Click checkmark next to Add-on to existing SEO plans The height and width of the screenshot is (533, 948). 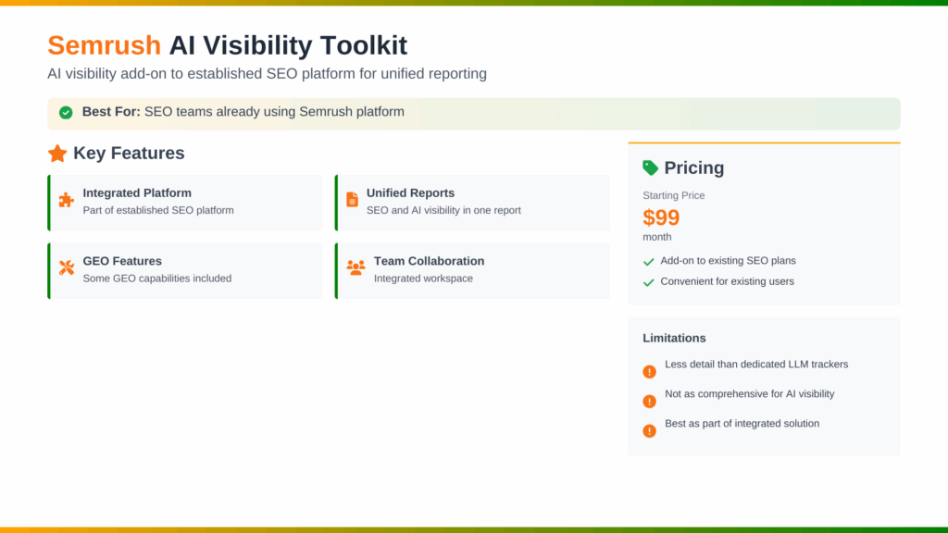(648, 262)
